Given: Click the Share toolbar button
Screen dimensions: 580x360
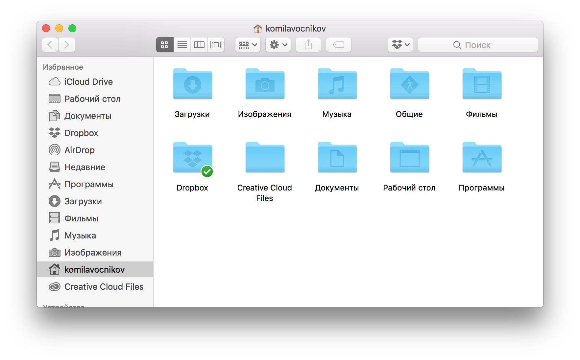Looking at the screenshot, I should coord(308,45).
